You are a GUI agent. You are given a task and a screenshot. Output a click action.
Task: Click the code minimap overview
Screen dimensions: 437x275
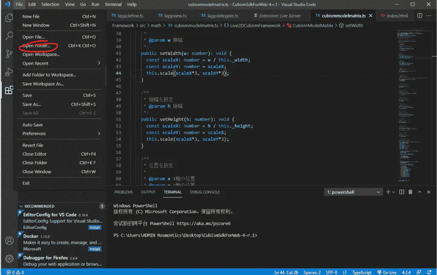(x=415, y=105)
